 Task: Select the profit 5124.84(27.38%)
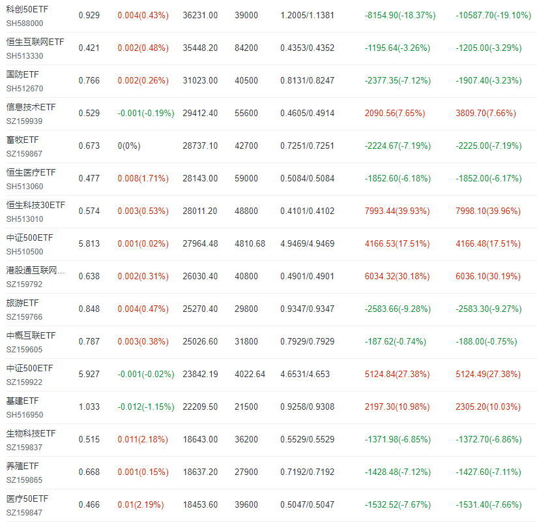pos(398,374)
